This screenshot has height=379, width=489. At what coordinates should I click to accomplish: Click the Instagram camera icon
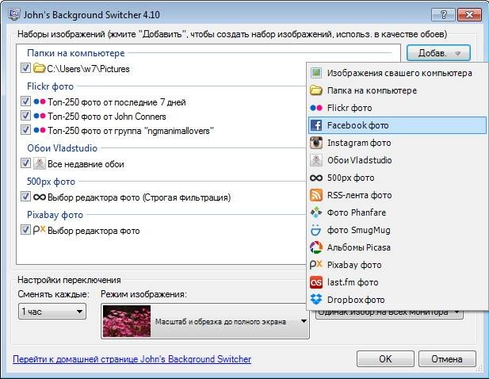316,143
